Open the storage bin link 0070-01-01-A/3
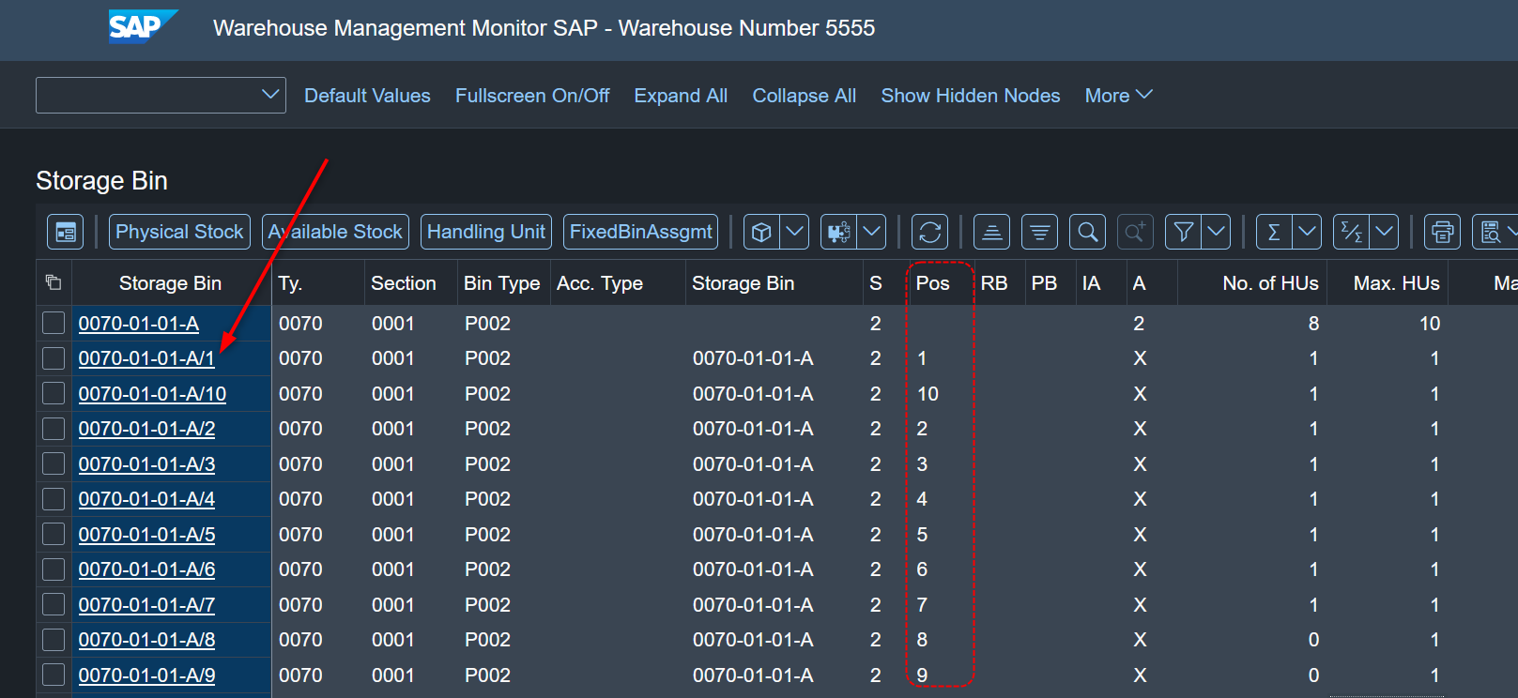 146,464
